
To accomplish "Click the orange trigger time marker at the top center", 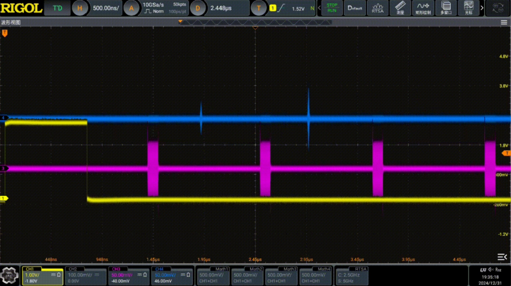I will point(255,28).
